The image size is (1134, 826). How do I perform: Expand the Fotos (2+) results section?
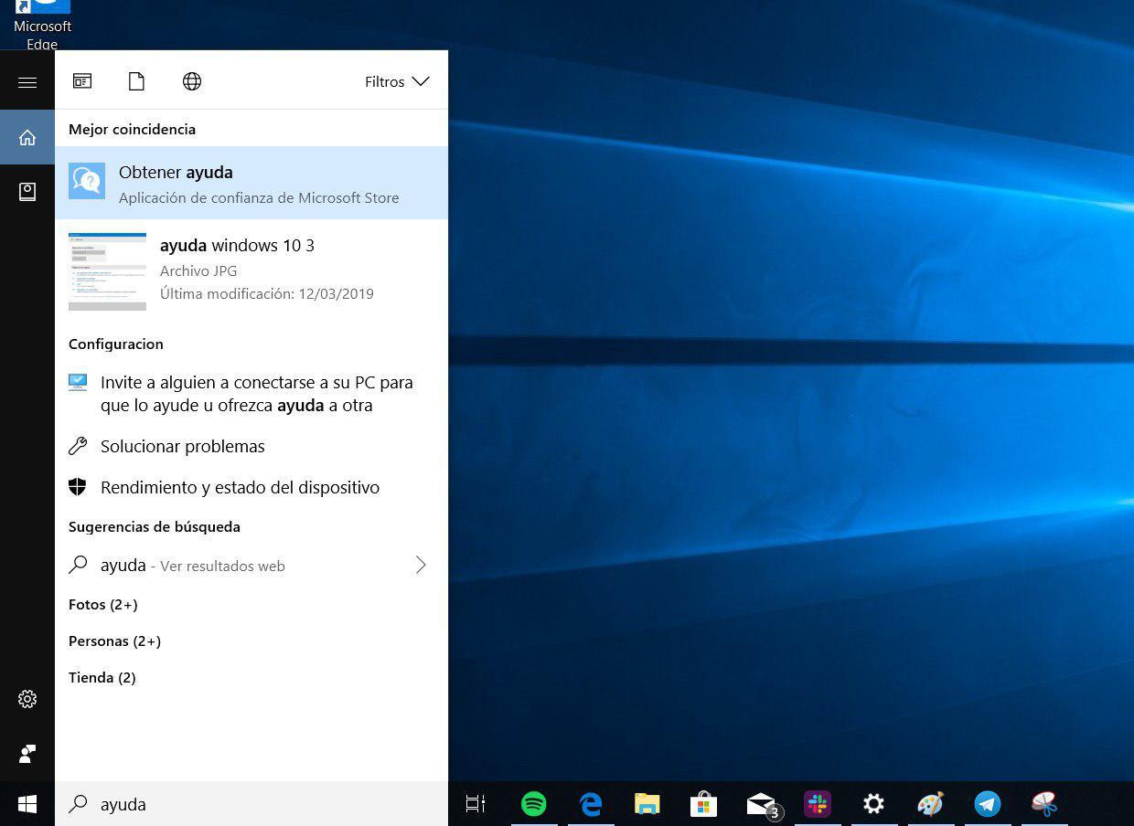(102, 604)
